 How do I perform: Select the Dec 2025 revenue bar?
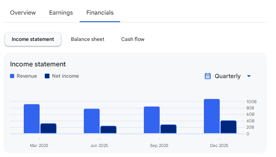pos(212,116)
